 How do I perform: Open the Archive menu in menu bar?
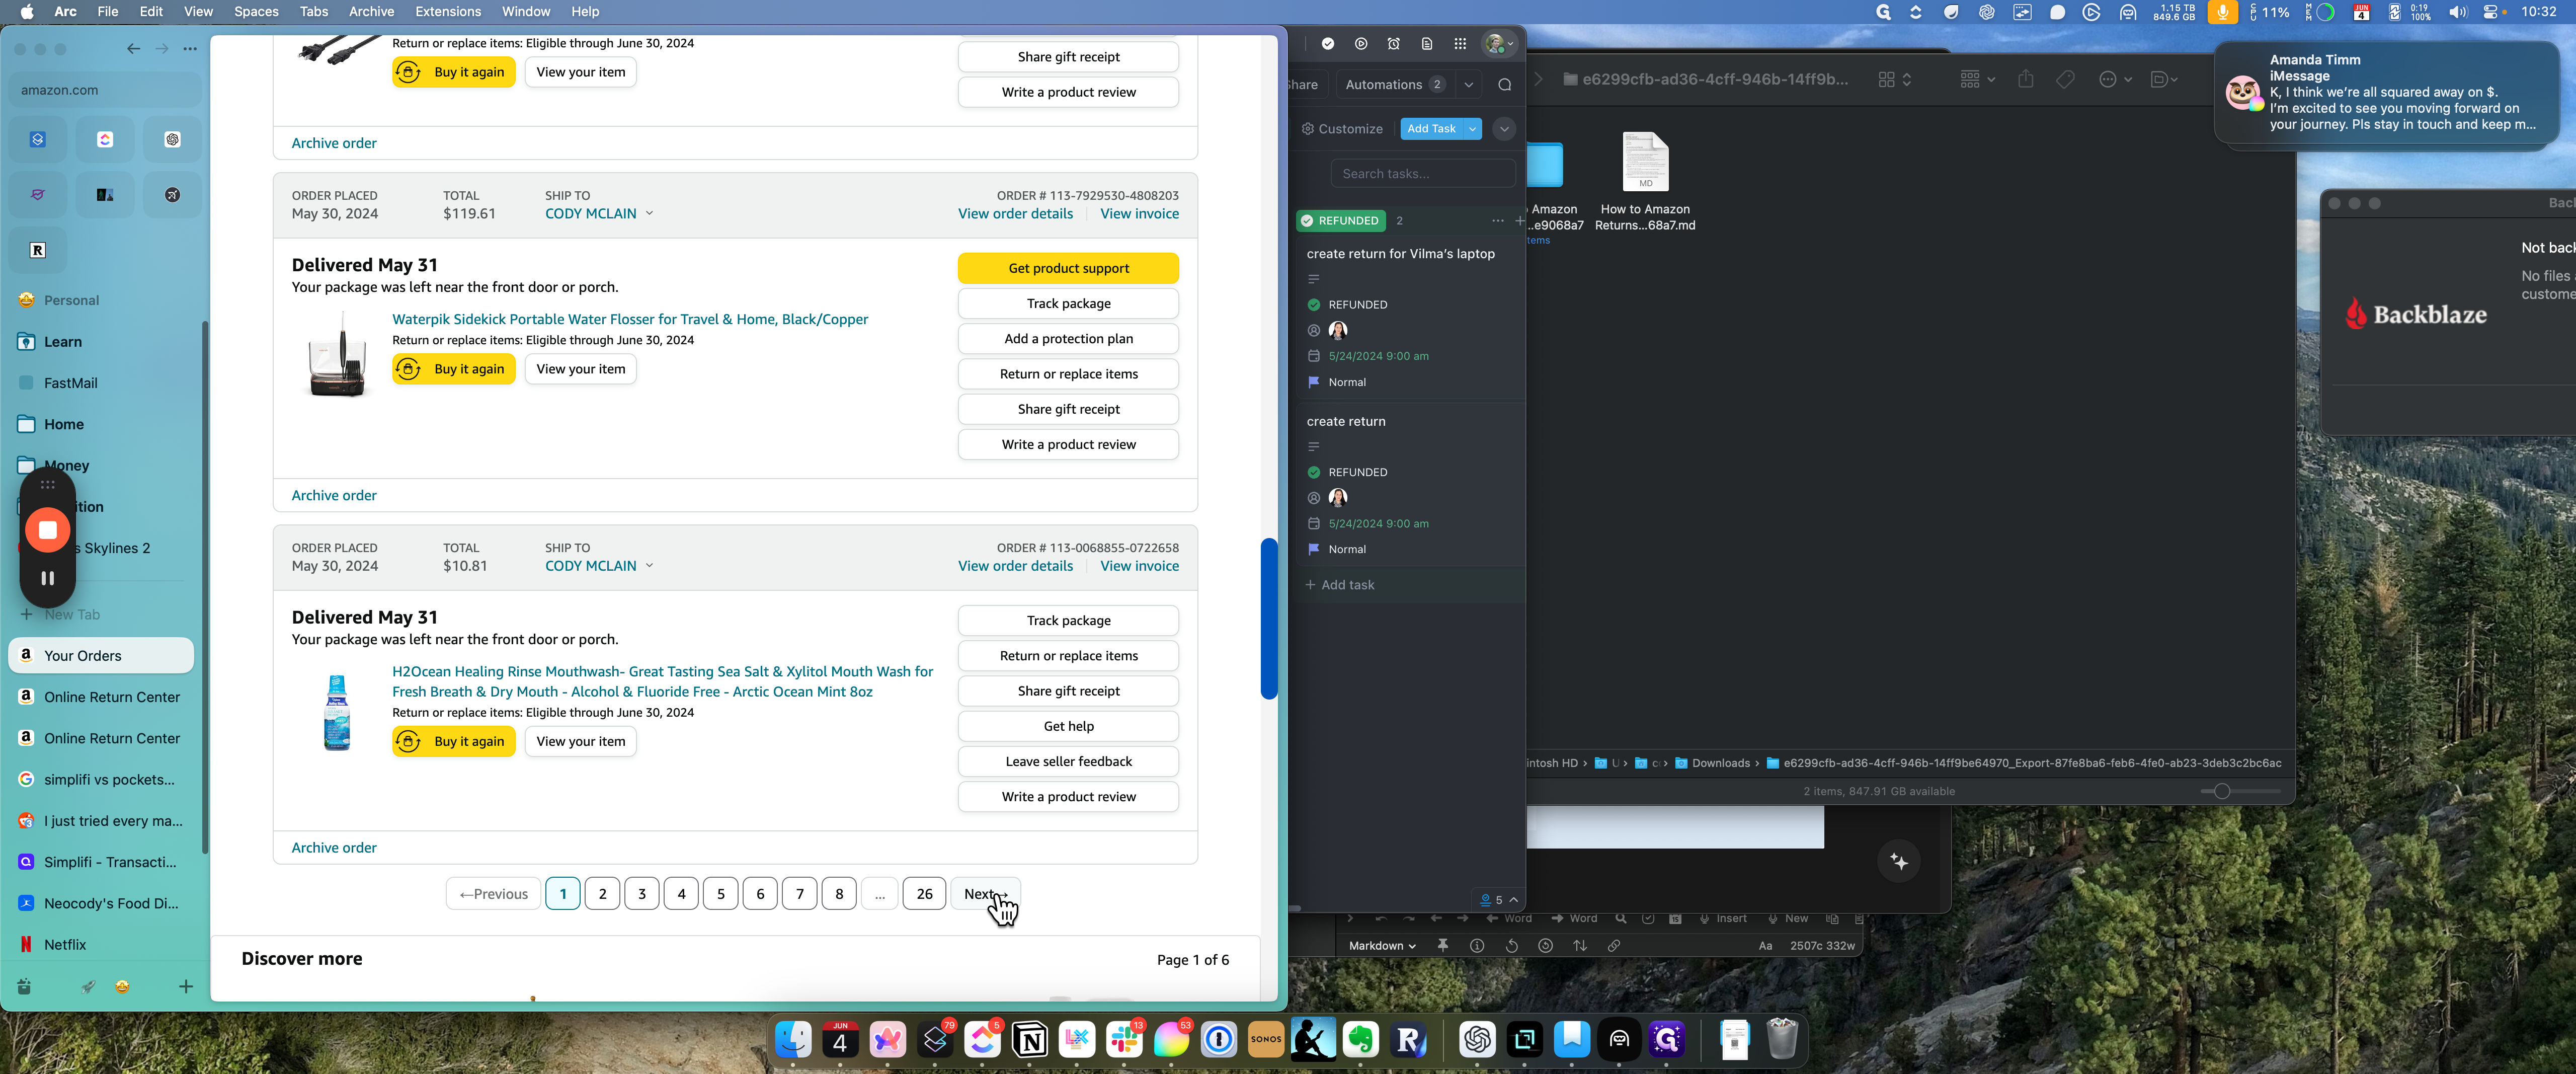371,12
